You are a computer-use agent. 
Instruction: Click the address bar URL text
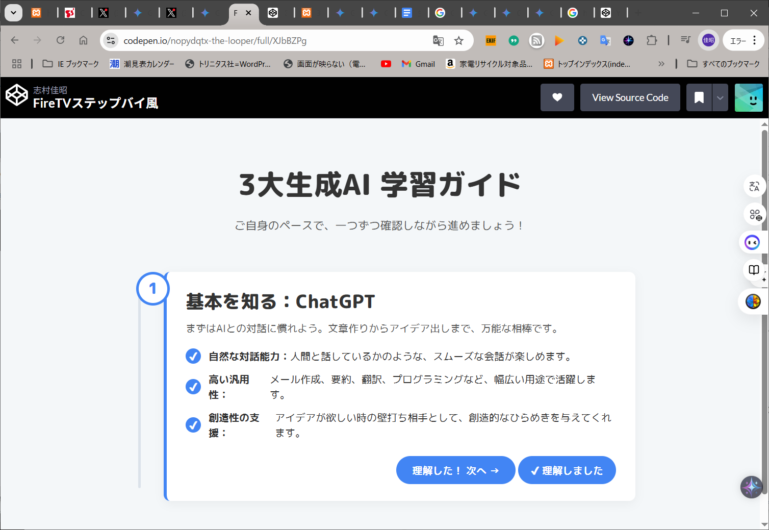[x=215, y=41]
